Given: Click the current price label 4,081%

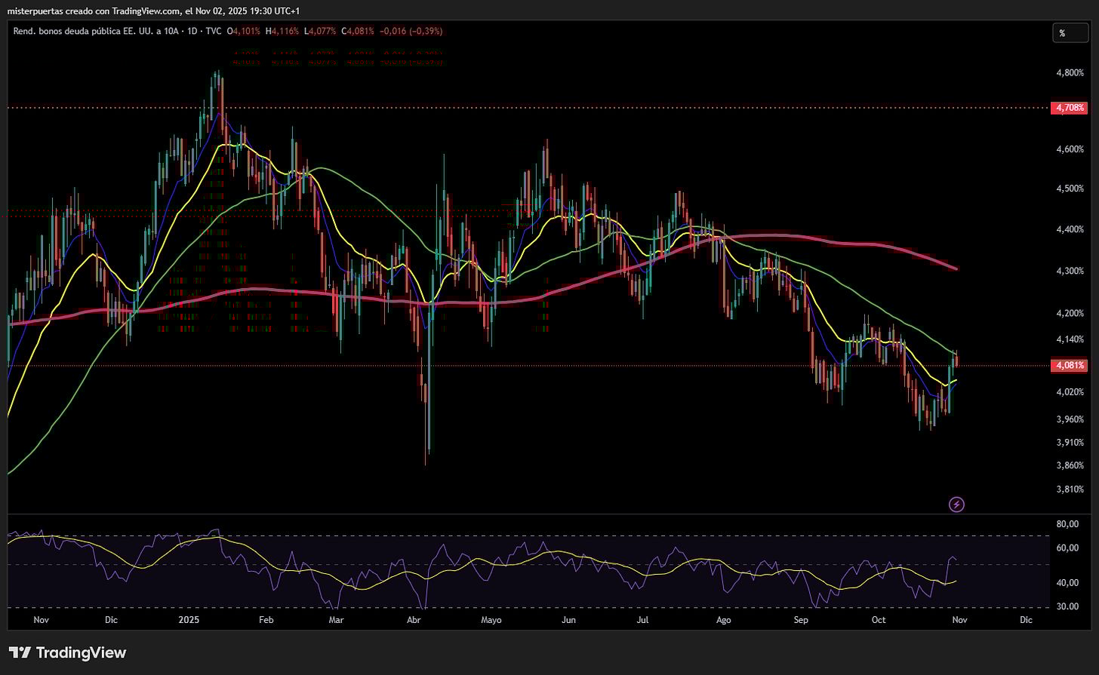Looking at the screenshot, I should click(x=1068, y=366).
